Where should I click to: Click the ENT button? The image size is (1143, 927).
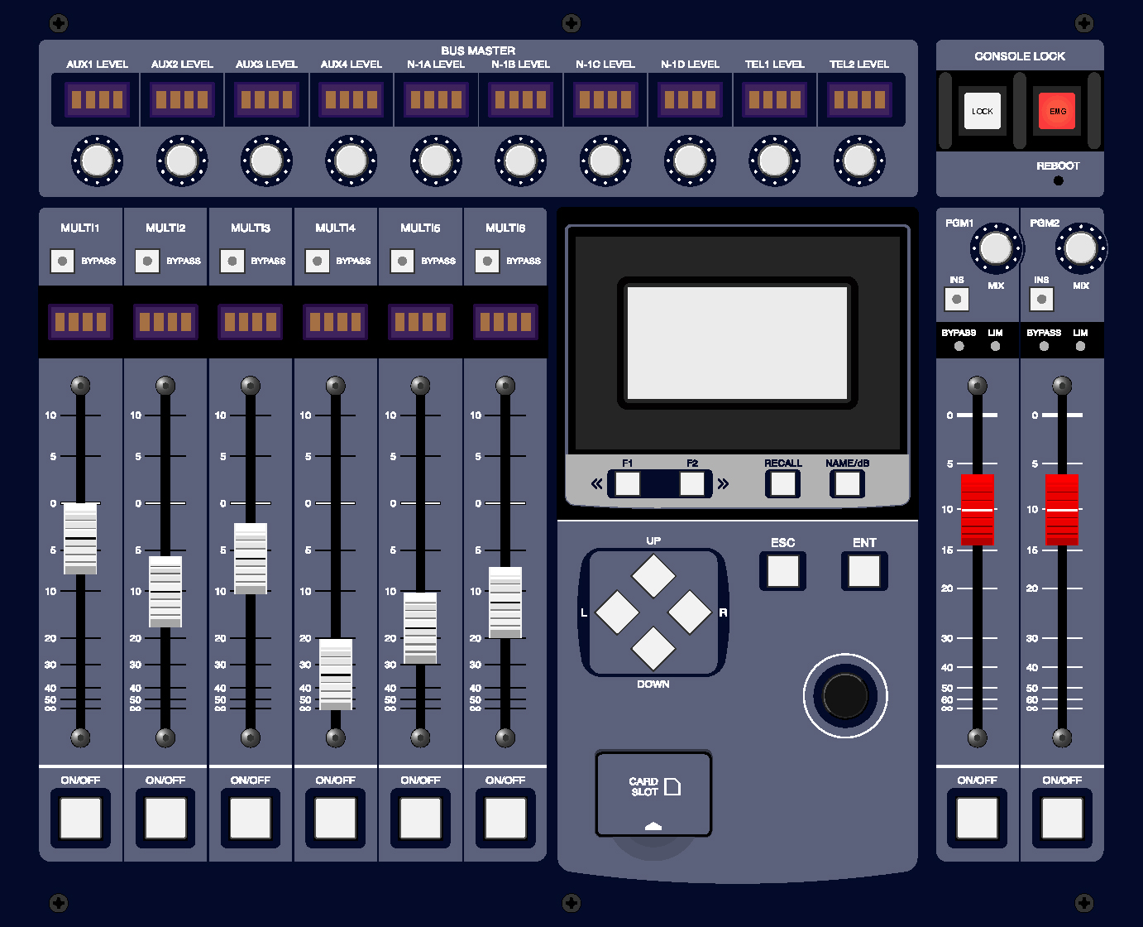pos(864,571)
